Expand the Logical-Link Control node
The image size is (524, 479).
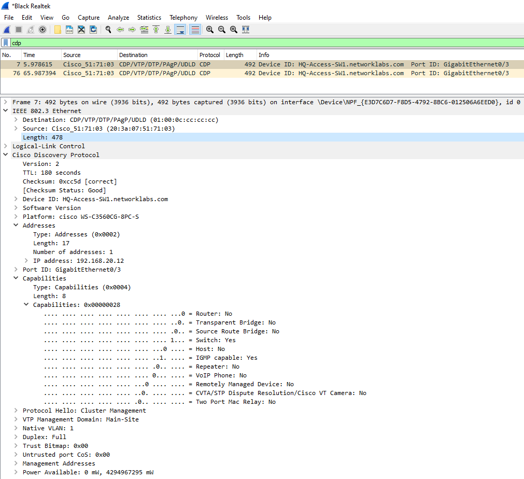5,146
